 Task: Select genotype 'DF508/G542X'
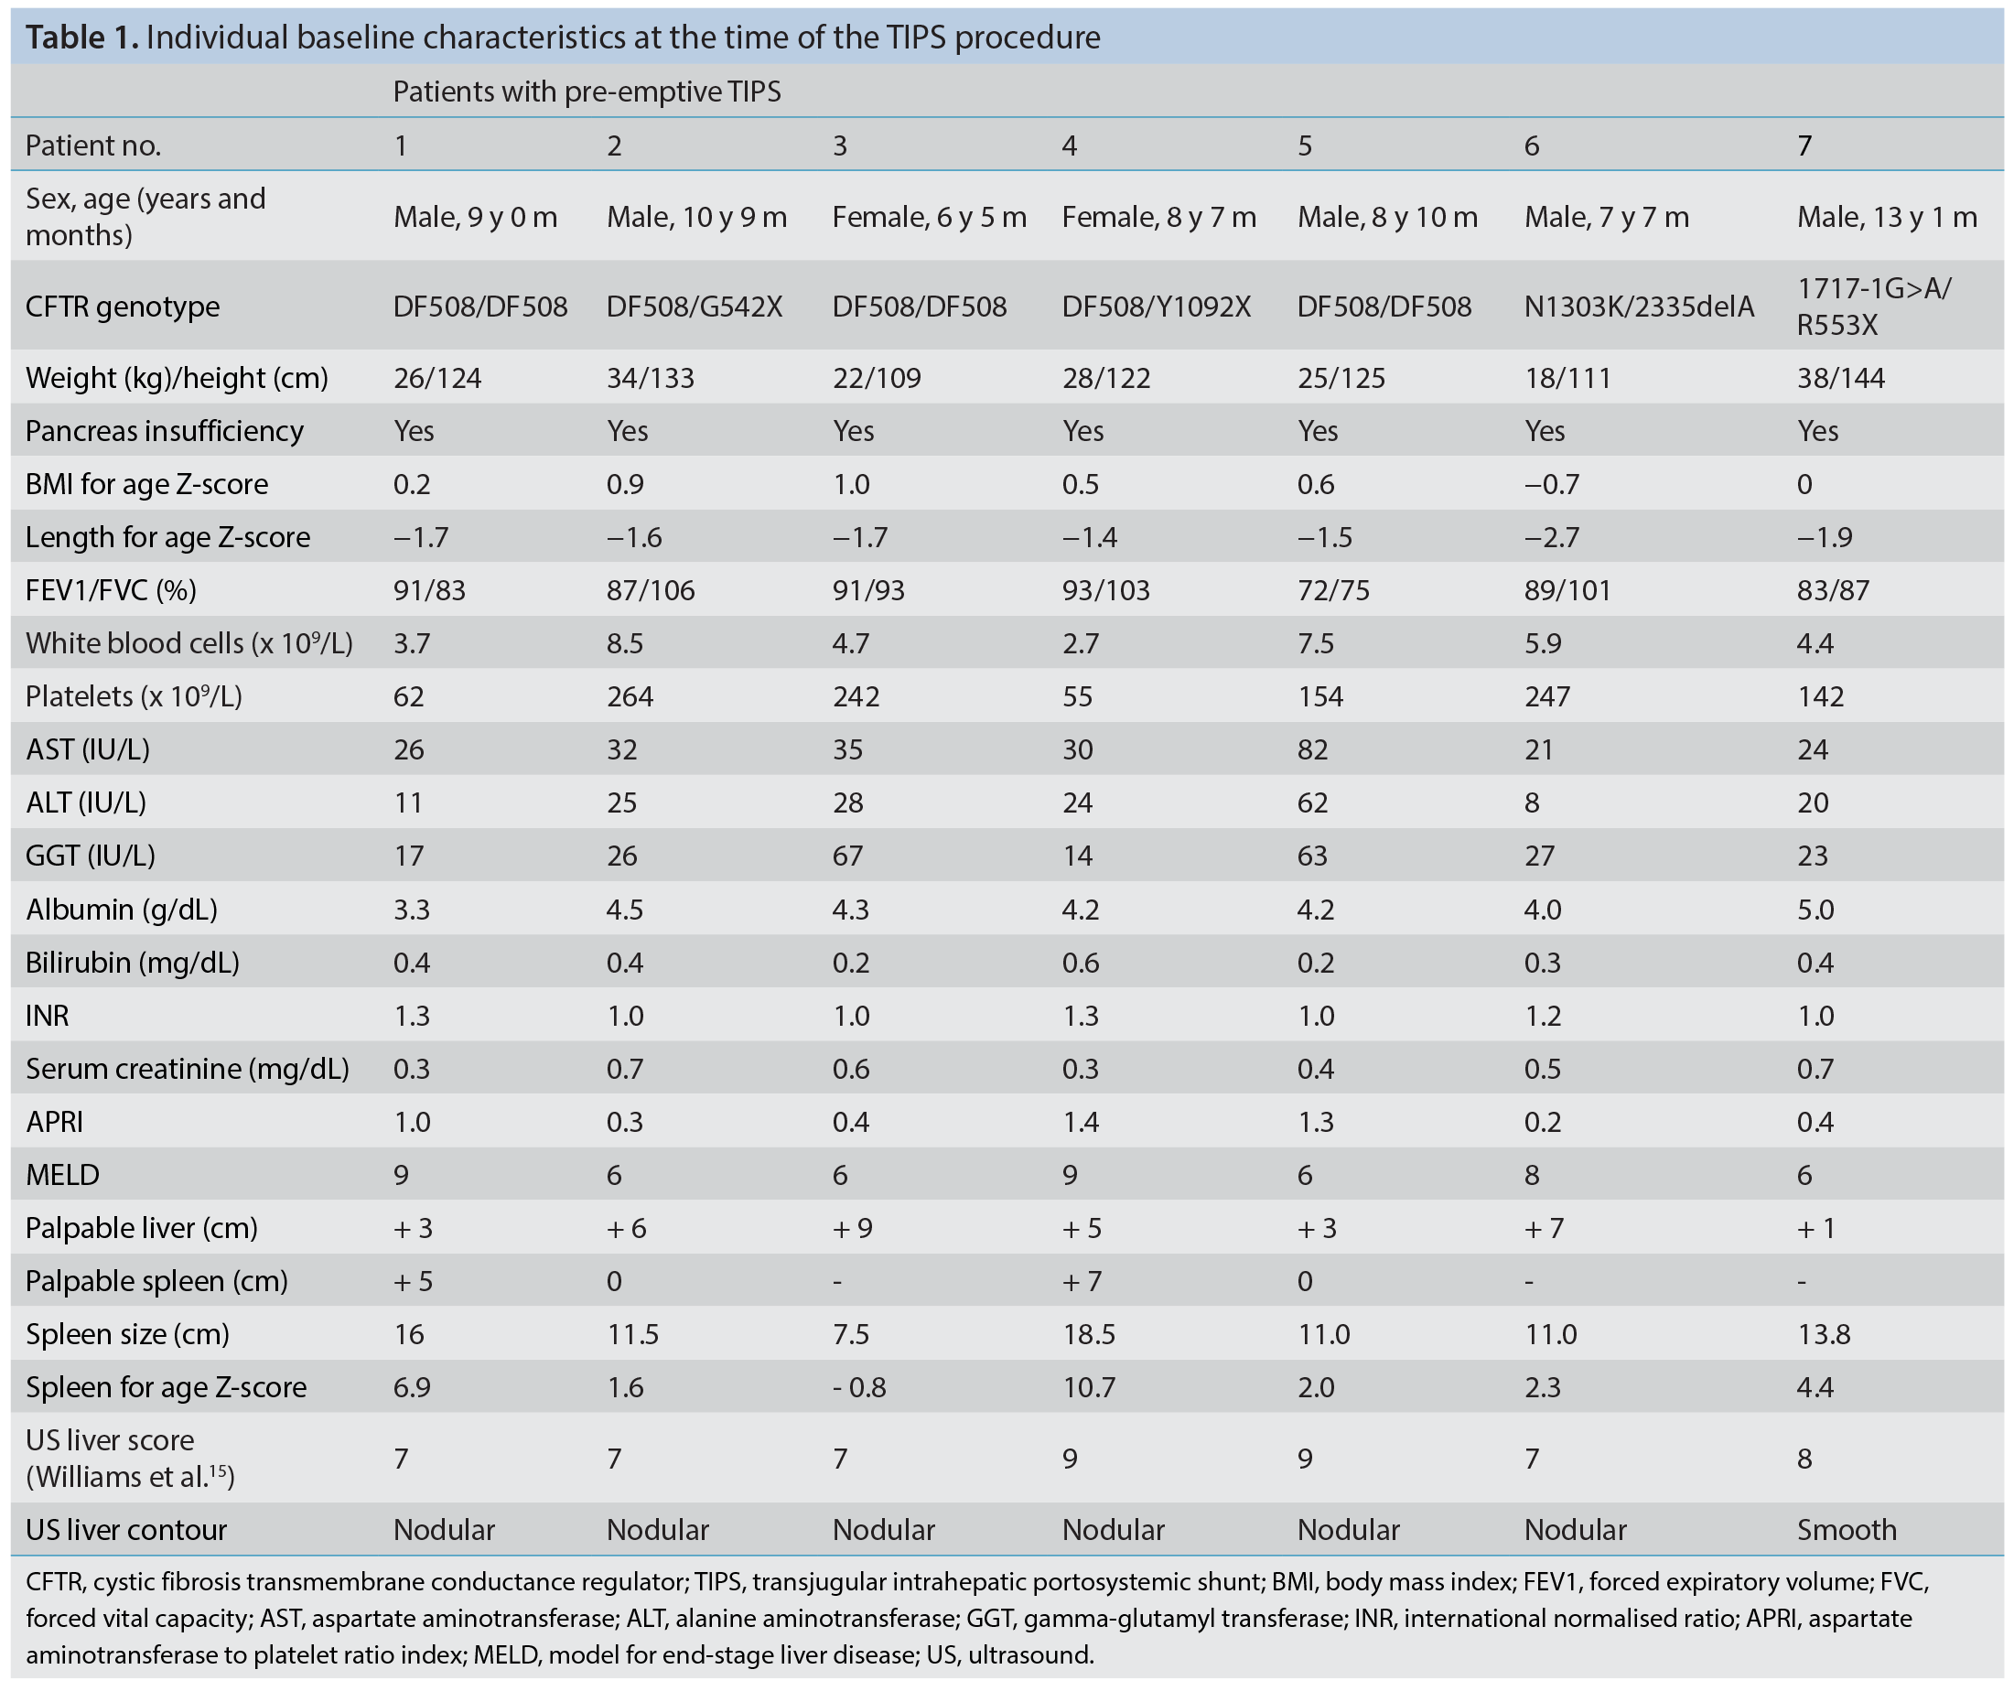[695, 306]
